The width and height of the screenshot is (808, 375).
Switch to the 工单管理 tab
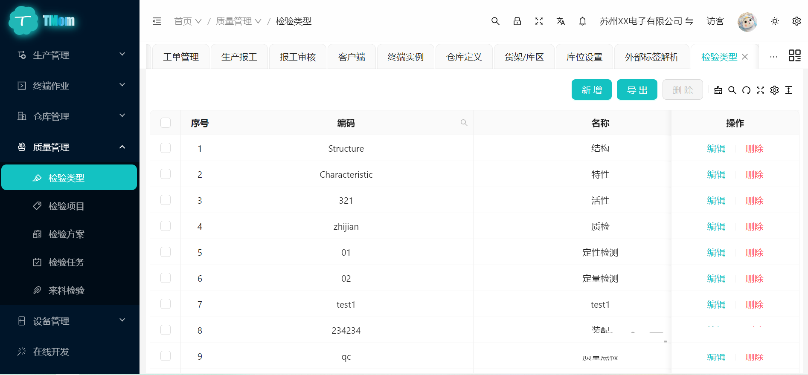(181, 57)
